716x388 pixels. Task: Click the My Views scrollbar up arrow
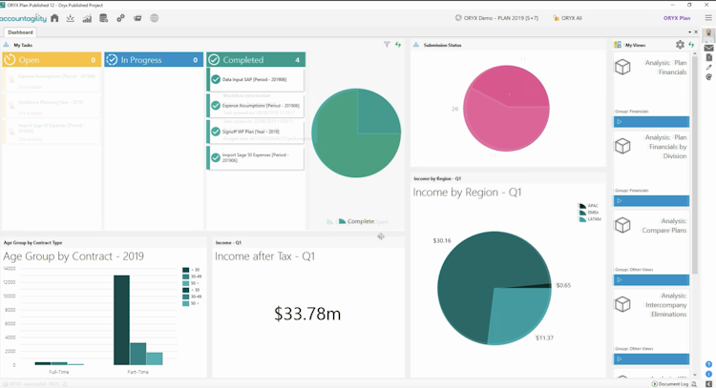(x=695, y=53)
